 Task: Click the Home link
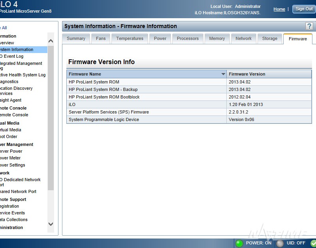(279, 9)
